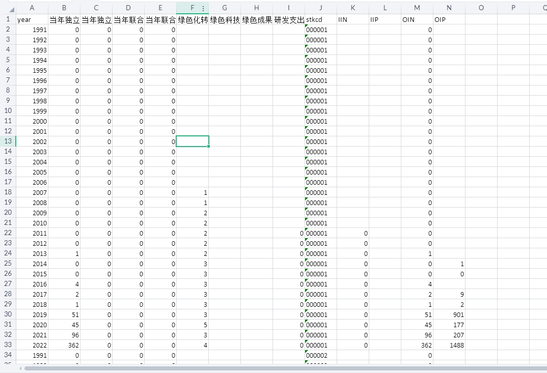Click the '绿色成果' header cell

point(256,19)
